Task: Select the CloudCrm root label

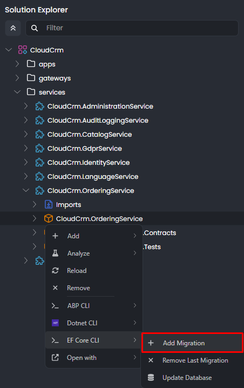Action: 47,50
